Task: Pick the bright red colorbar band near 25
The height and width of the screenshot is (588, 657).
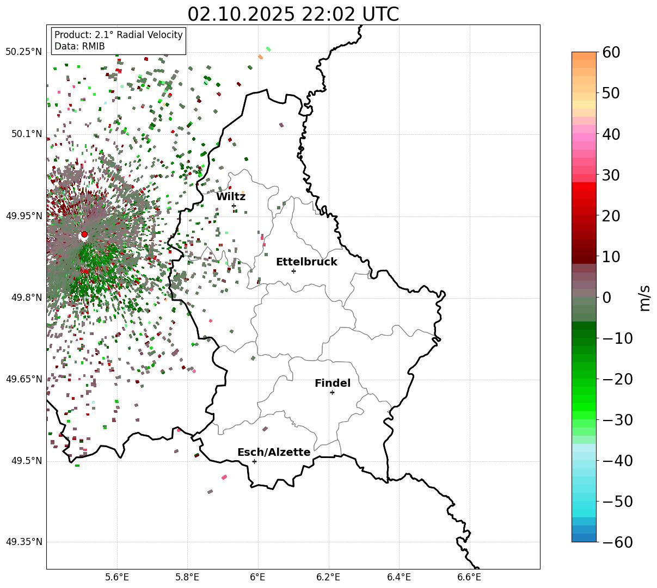Action: click(x=584, y=195)
